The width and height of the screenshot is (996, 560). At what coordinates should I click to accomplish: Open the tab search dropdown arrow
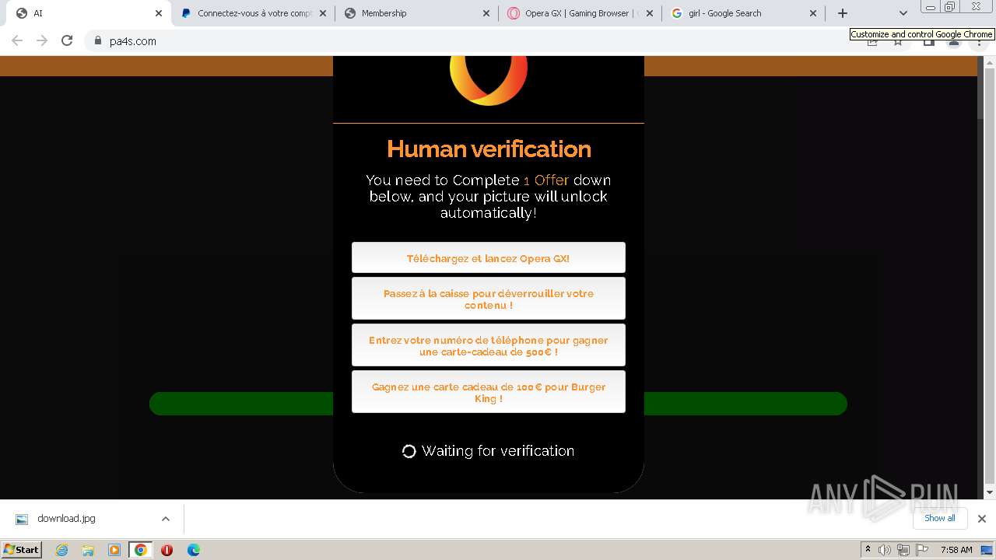click(903, 13)
